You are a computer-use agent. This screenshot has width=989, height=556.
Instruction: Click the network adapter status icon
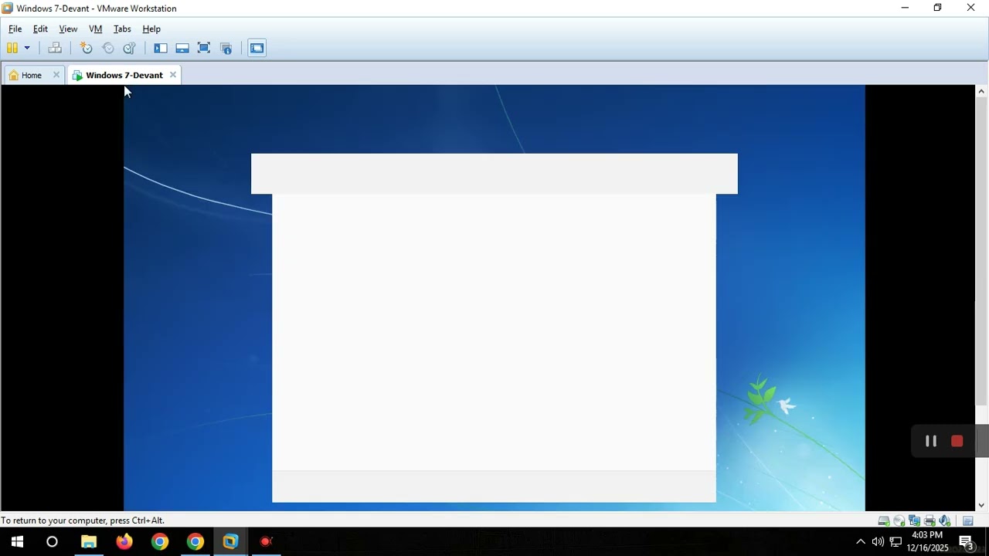click(915, 520)
